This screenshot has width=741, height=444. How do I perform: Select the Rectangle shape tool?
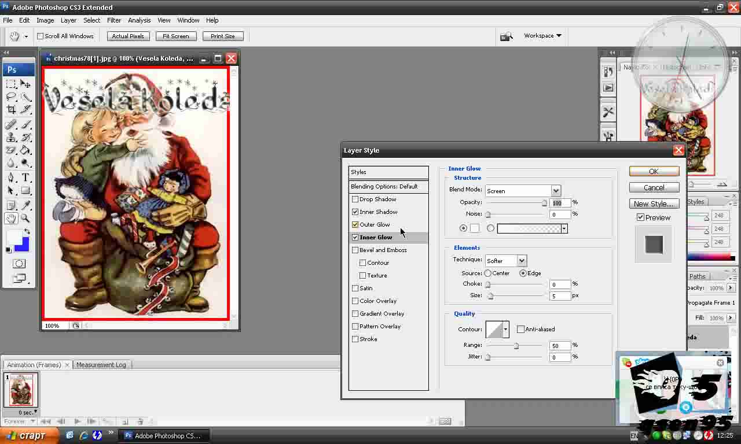point(26,191)
